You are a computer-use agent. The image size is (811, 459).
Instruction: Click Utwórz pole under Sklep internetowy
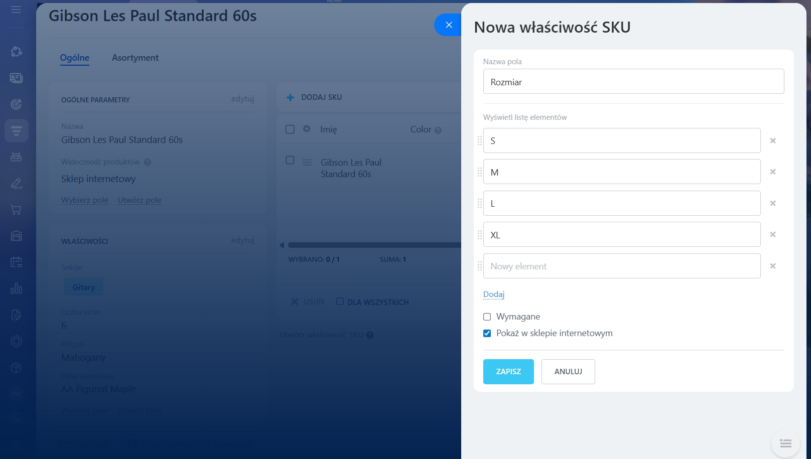click(140, 200)
